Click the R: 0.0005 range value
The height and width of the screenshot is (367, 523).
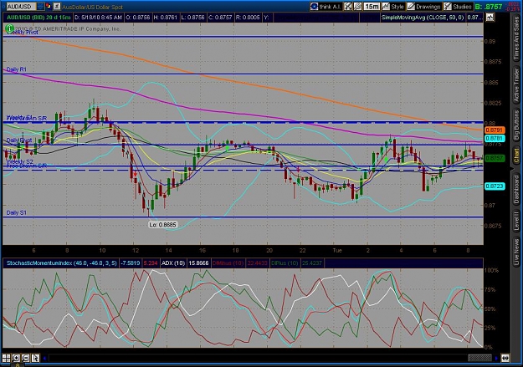tap(248, 18)
